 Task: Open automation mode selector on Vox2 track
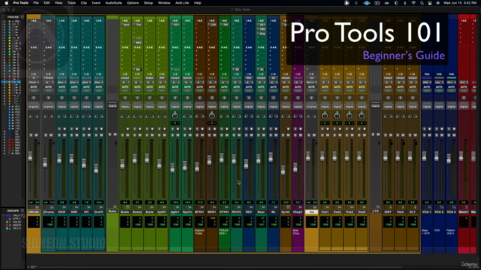point(337,91)
